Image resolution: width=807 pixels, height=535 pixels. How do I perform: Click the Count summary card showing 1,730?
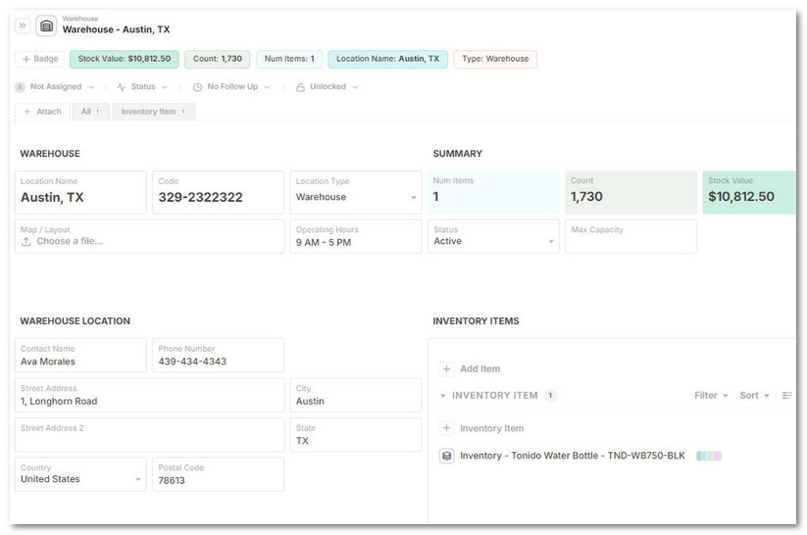coord(630,192)
